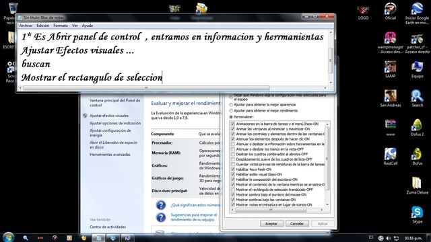
Task: Uncheck 'Habilitar estilo visual Glass' option
Action: 233,175
